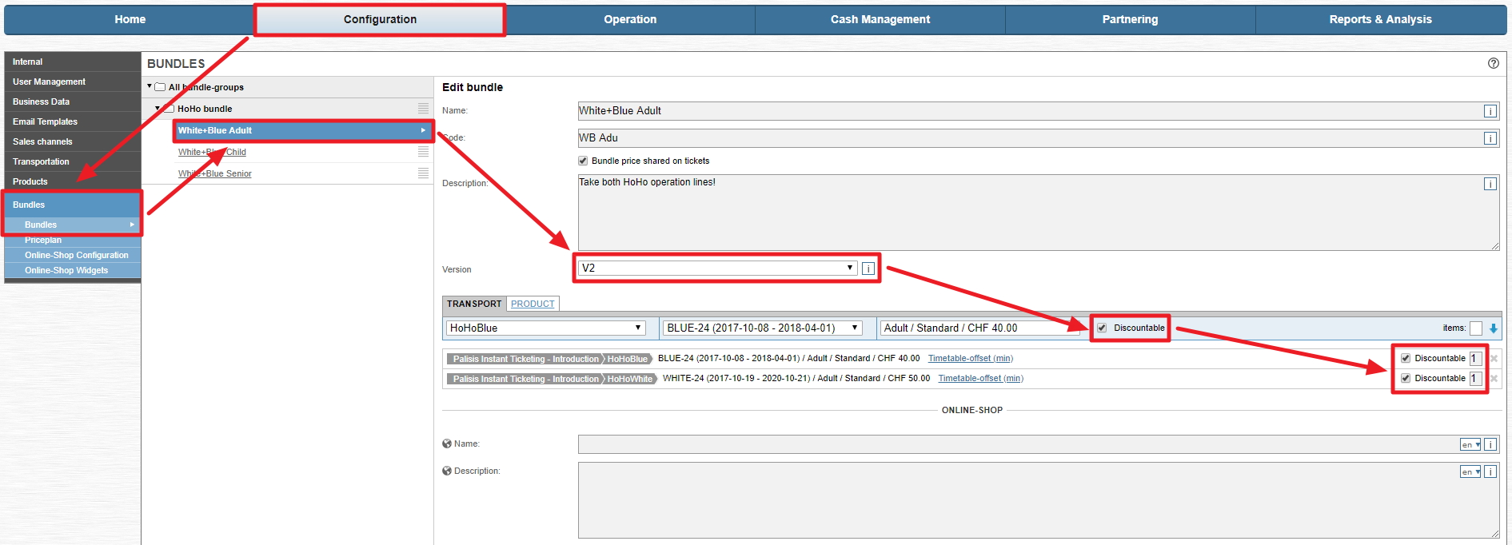This screenshot has width=1512, height=545.
Task: Click the bundle Name input field
Action: point(1039,111)
